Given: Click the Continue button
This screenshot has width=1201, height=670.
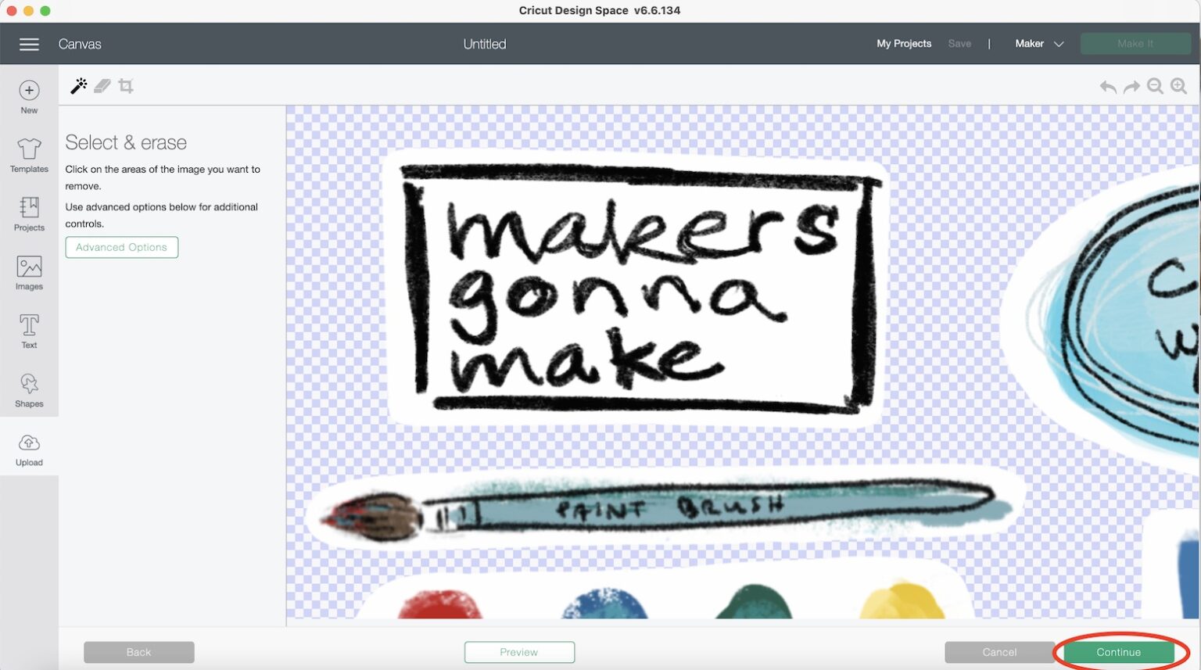Looking at the screenshot, I should [x=1117, y=651].
